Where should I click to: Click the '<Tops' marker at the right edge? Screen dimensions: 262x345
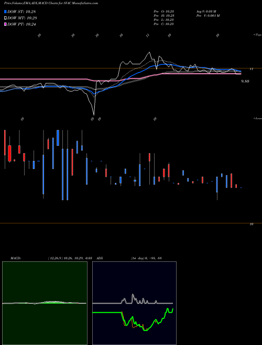tap(258, 35)
